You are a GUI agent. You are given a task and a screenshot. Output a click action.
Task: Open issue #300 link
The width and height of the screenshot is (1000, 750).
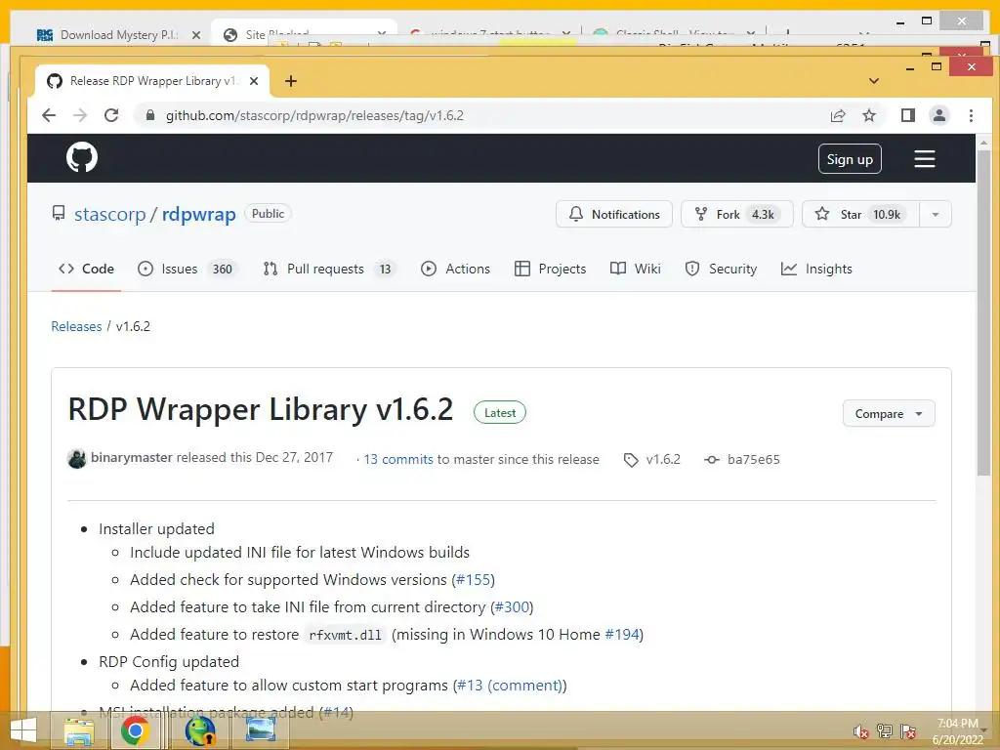tap(512, 607)
